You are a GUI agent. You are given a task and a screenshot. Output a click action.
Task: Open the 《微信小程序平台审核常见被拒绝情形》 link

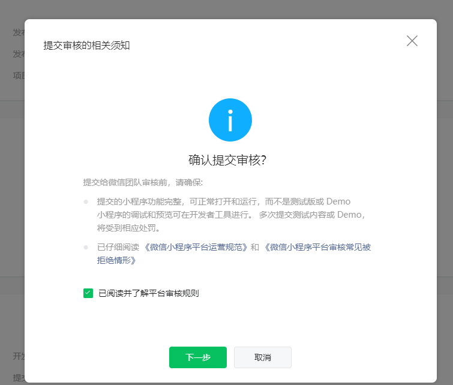coord(317,247)
